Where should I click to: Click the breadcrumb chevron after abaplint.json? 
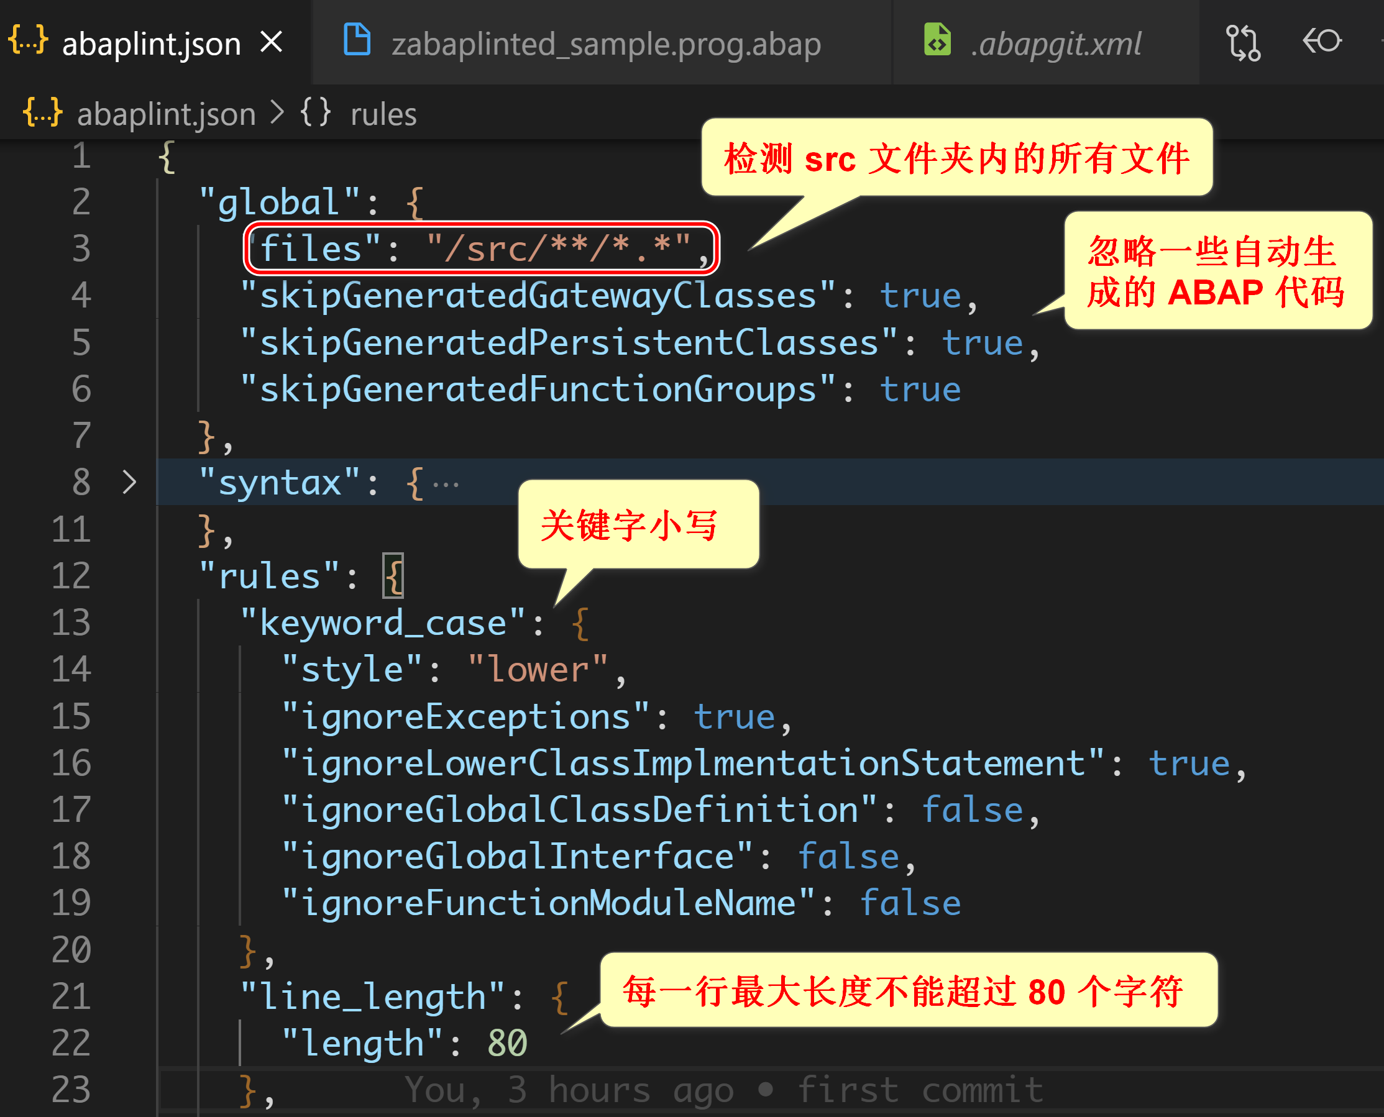[x=277, y=112]
